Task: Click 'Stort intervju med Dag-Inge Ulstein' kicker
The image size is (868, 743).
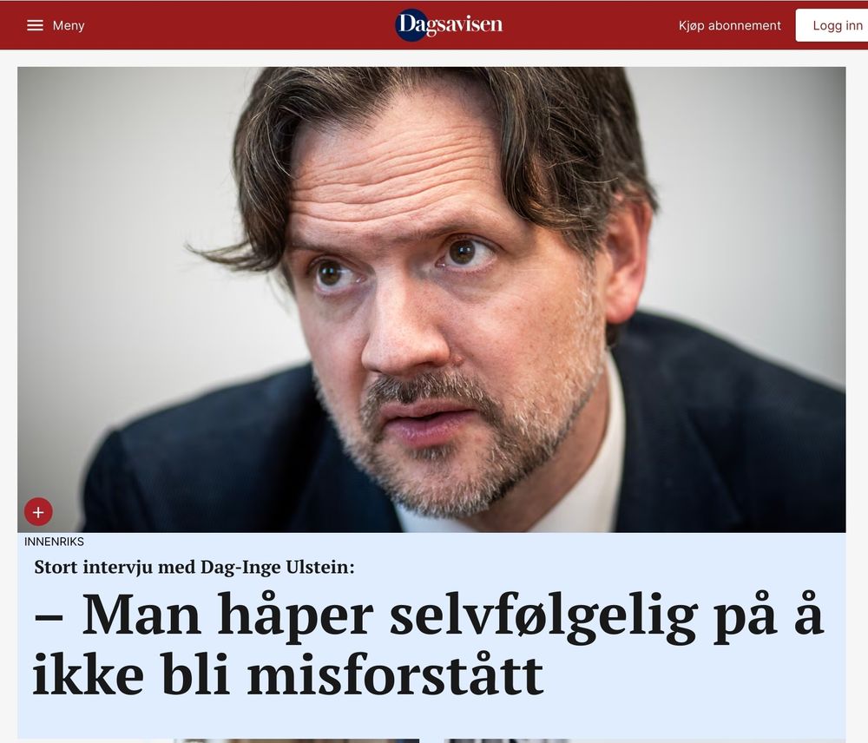Action: [194, 567]
